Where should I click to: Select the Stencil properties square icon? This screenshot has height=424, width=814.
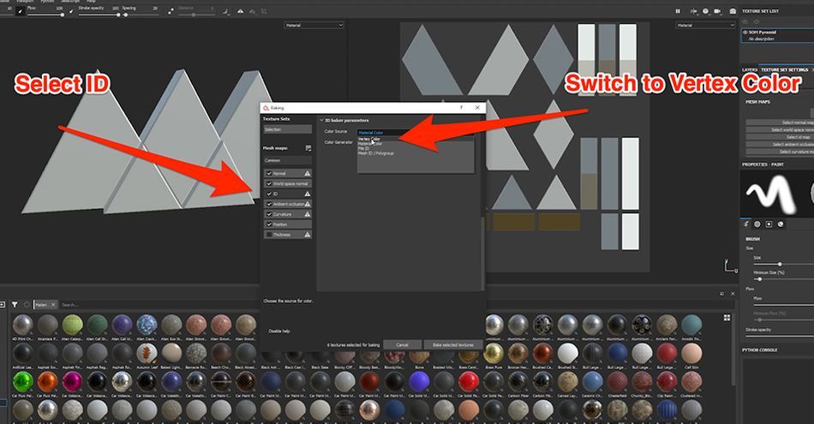[x=769, y=224]
